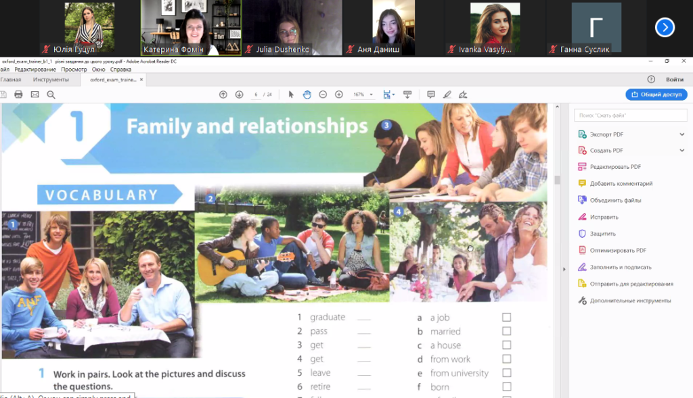Add a sticky note comment icon
Screen dimensions: 693x398
pyautogui.click(x=430, y=95)
